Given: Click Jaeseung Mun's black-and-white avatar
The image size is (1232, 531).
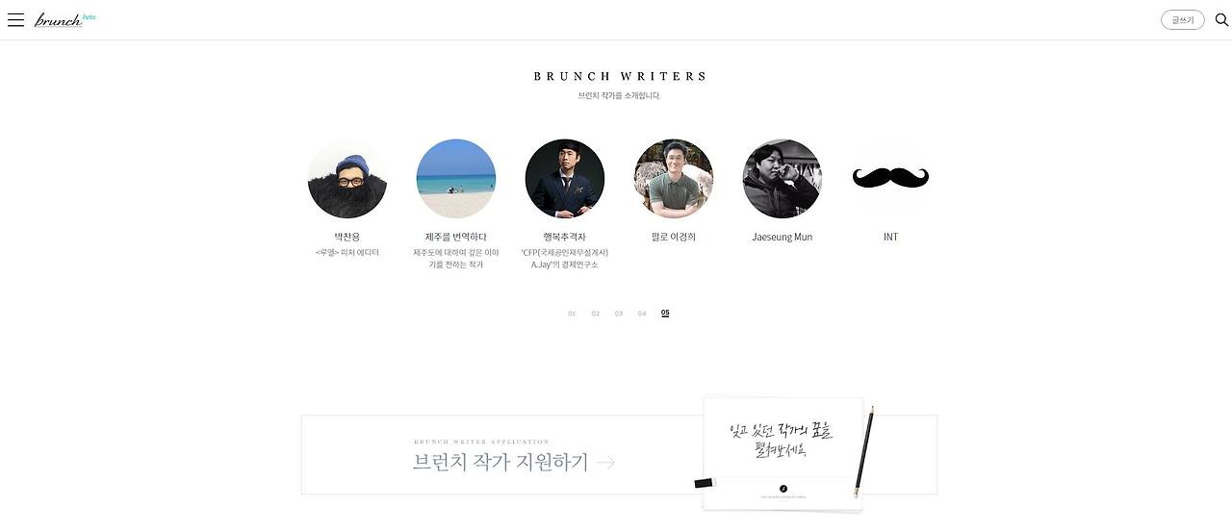Looking at the screenshot, I should [x=783, y=179].
